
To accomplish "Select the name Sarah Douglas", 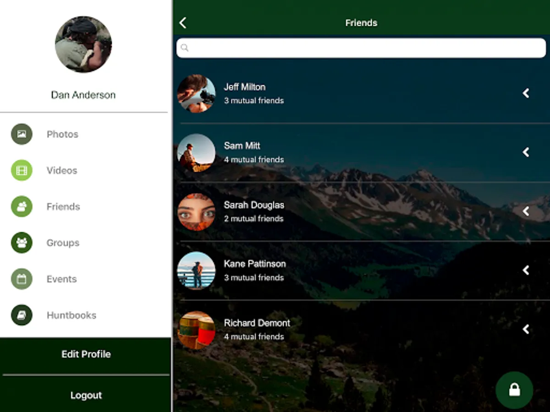I will [x=254, y=205].
